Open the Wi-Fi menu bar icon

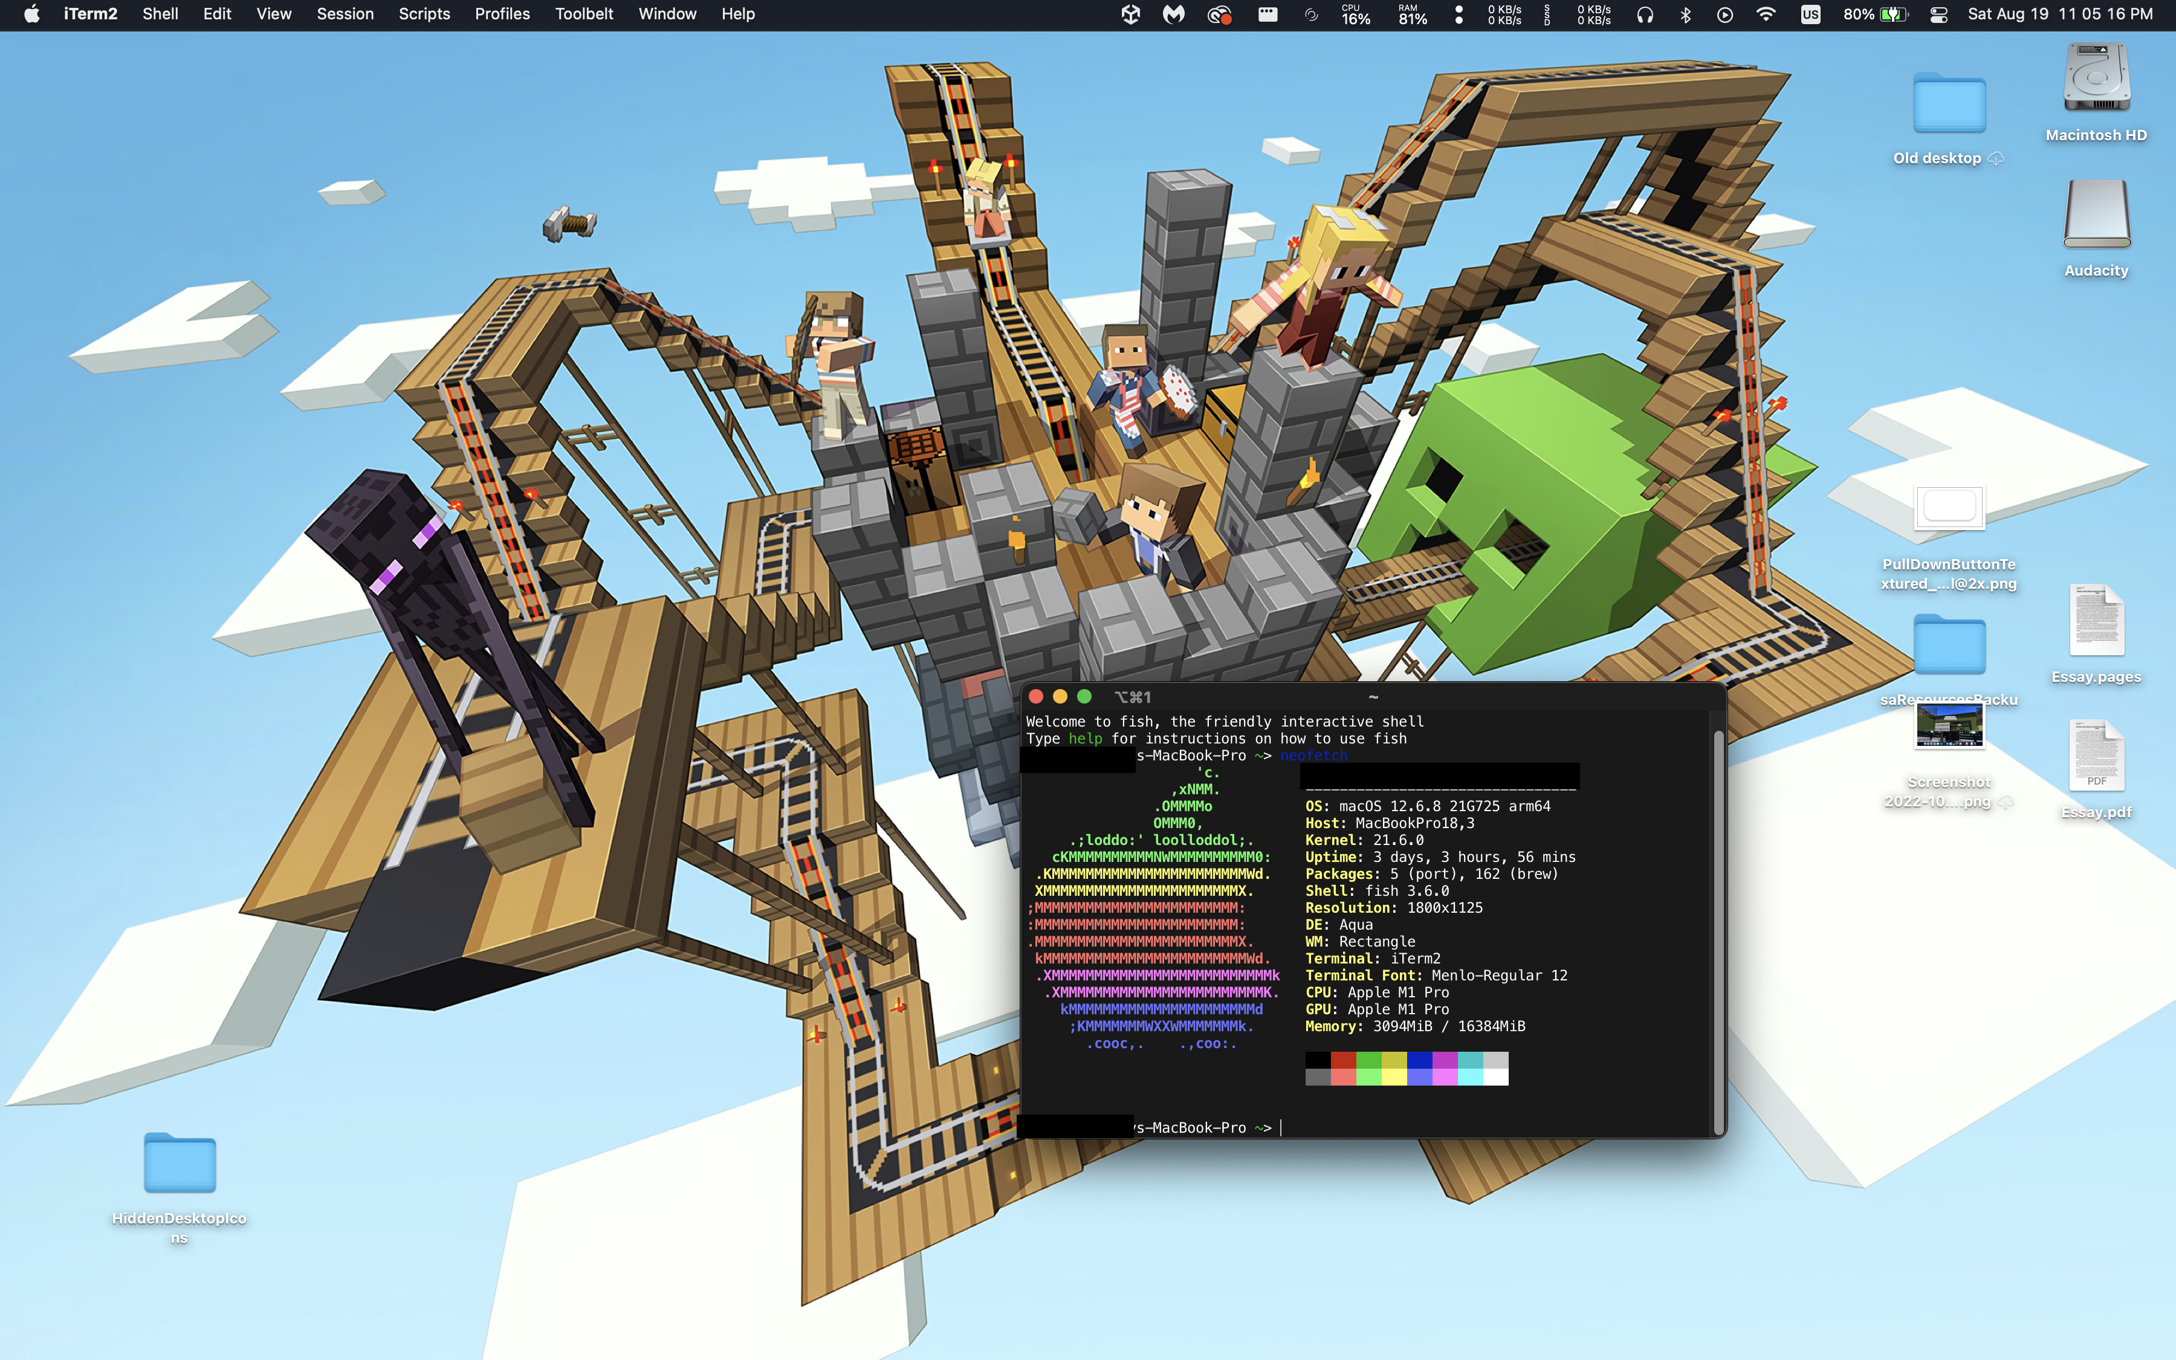click(x=1766, y=15)
